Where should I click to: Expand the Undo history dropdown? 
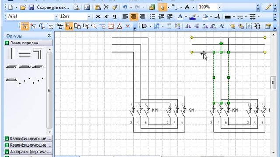[x=131, y=7]
